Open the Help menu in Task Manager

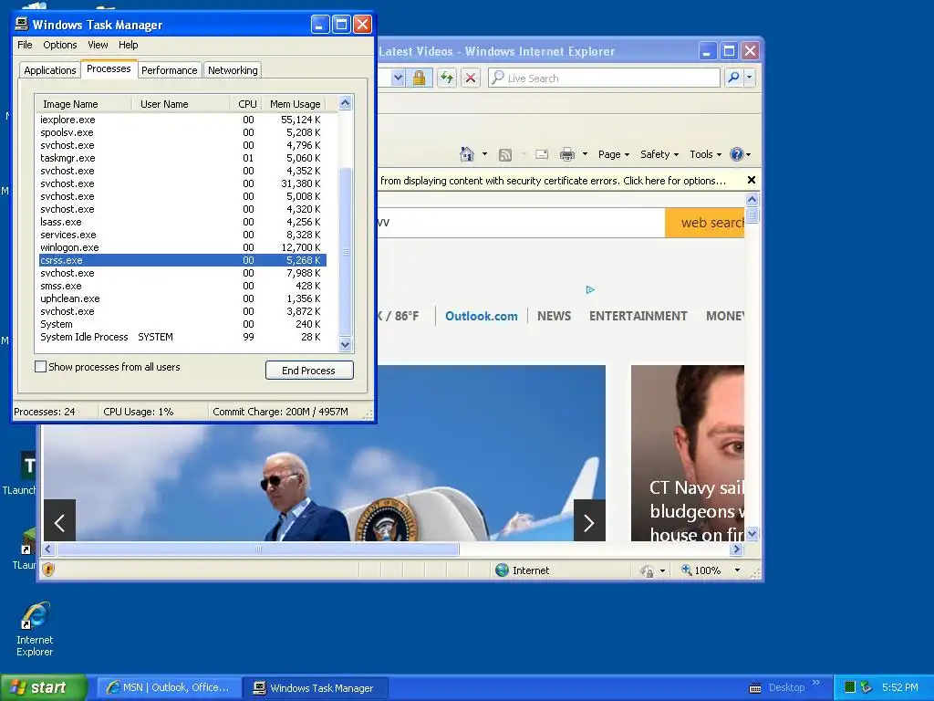point(128,45)
